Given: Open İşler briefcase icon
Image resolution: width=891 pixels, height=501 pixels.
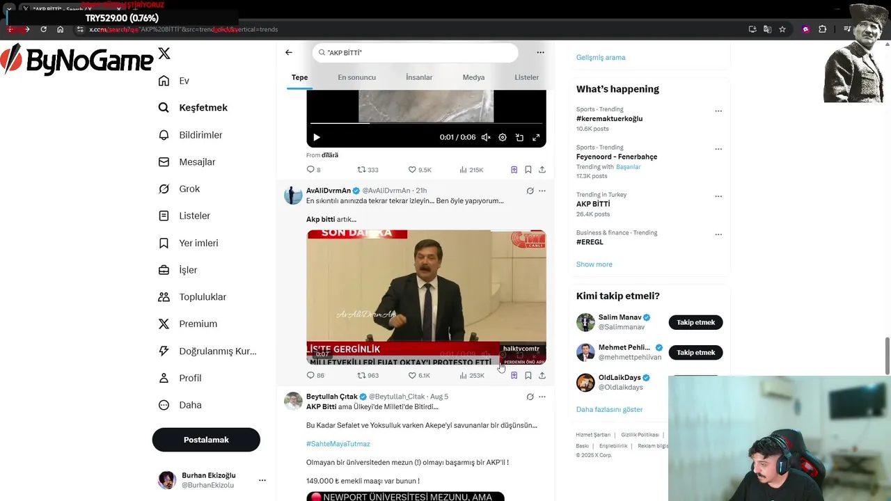Looking at the screenshot, I should coord(164,270).
